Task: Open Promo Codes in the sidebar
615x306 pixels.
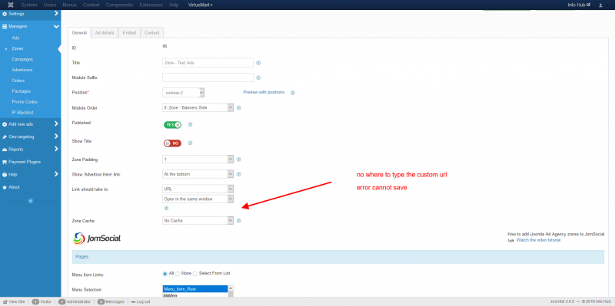Action: pyautogui.click(x=25, y=102)
